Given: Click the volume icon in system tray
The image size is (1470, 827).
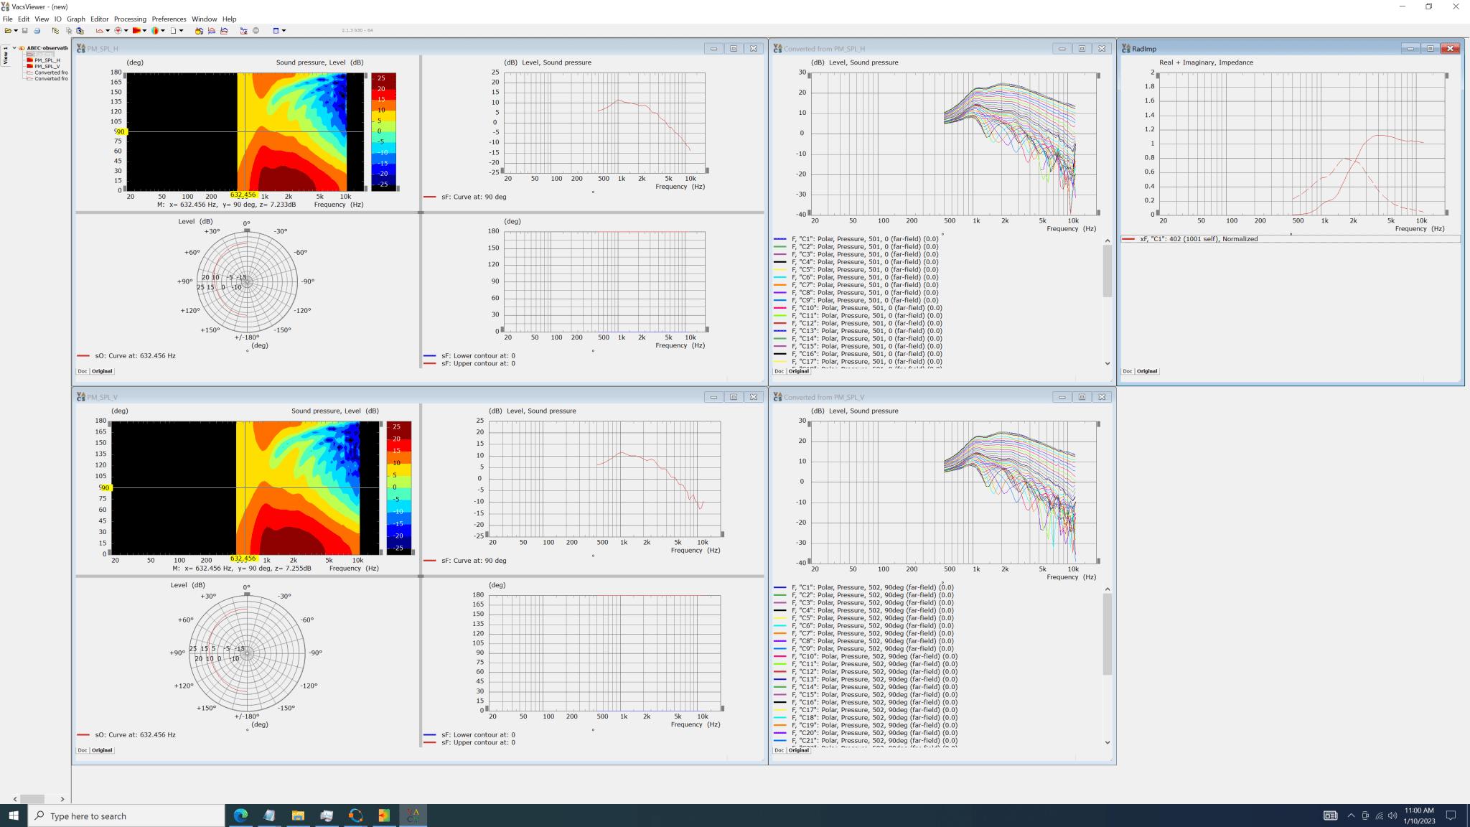Looking at the screenshot, I should point(1392,816).
